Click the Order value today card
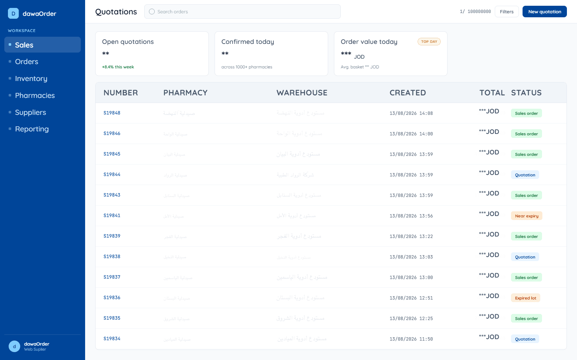 coord(391,54)
